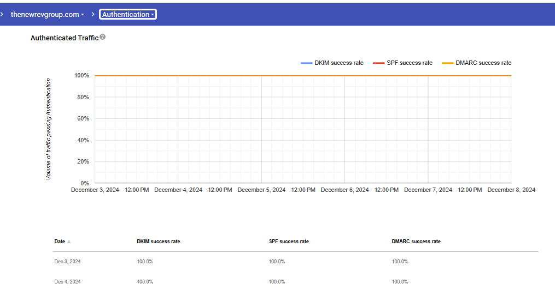The height and width of the screenshot is (290, 555).
Task: Select the DKIM success rate legend label
Action: [x=339, y=63]
